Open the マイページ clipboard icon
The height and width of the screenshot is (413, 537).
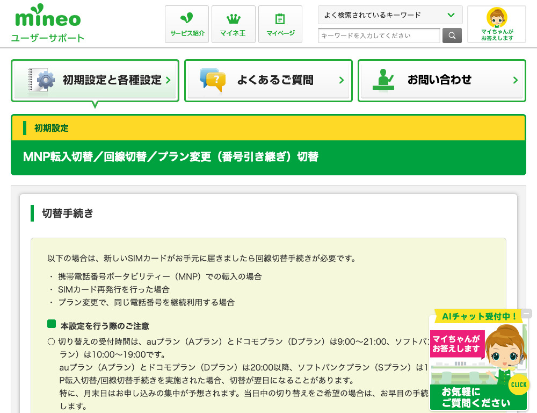280,19
